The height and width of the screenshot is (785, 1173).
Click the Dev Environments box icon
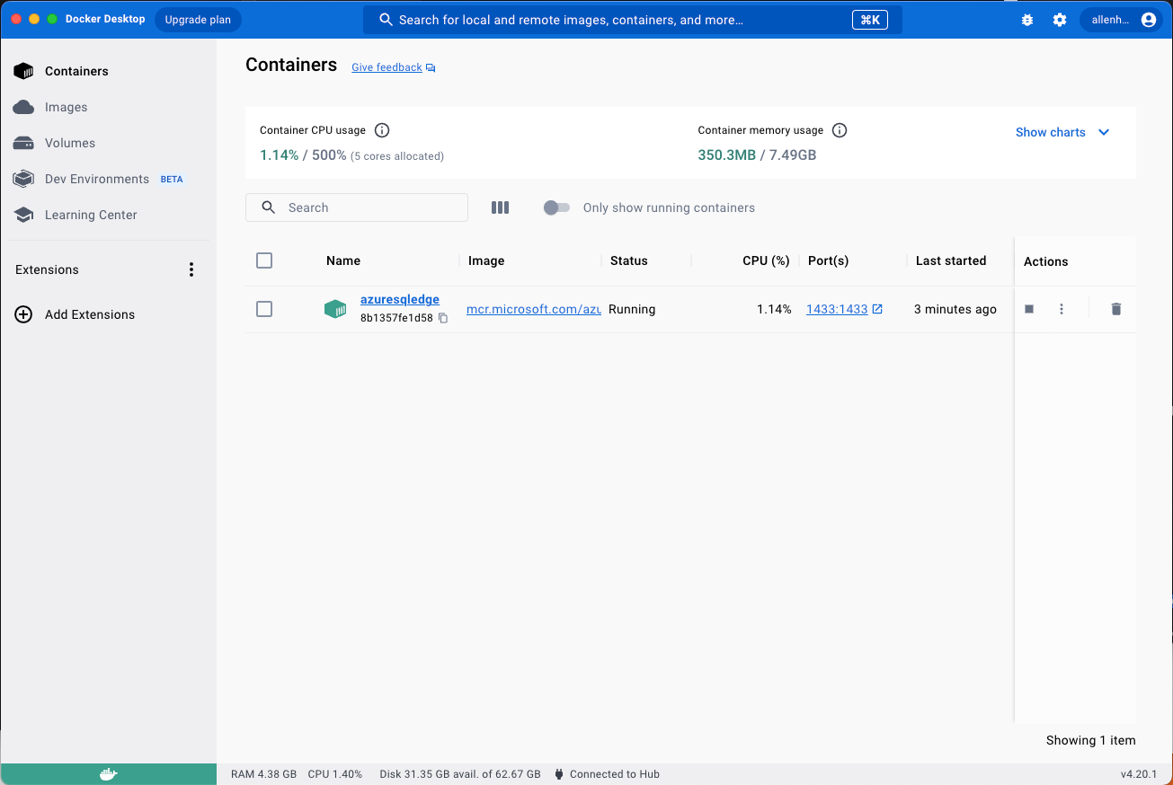coord(23,179)
